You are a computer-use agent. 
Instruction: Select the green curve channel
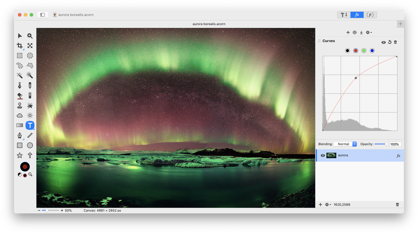pyautogui.click(x=364, y=51)
